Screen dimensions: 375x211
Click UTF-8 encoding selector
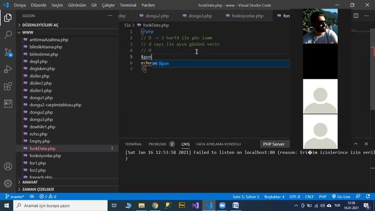click(x=295, y=197)
